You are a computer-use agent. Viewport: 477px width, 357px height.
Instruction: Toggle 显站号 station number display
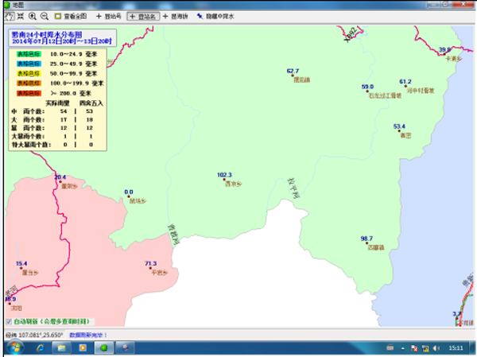109,17
